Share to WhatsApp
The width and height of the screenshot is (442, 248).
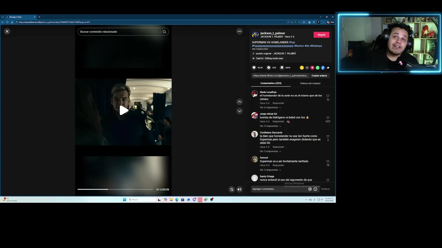(317, 68)
